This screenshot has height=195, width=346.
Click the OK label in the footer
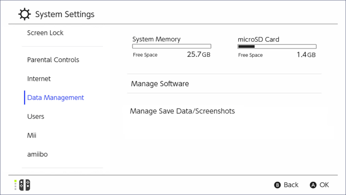(x=324, y=185)
